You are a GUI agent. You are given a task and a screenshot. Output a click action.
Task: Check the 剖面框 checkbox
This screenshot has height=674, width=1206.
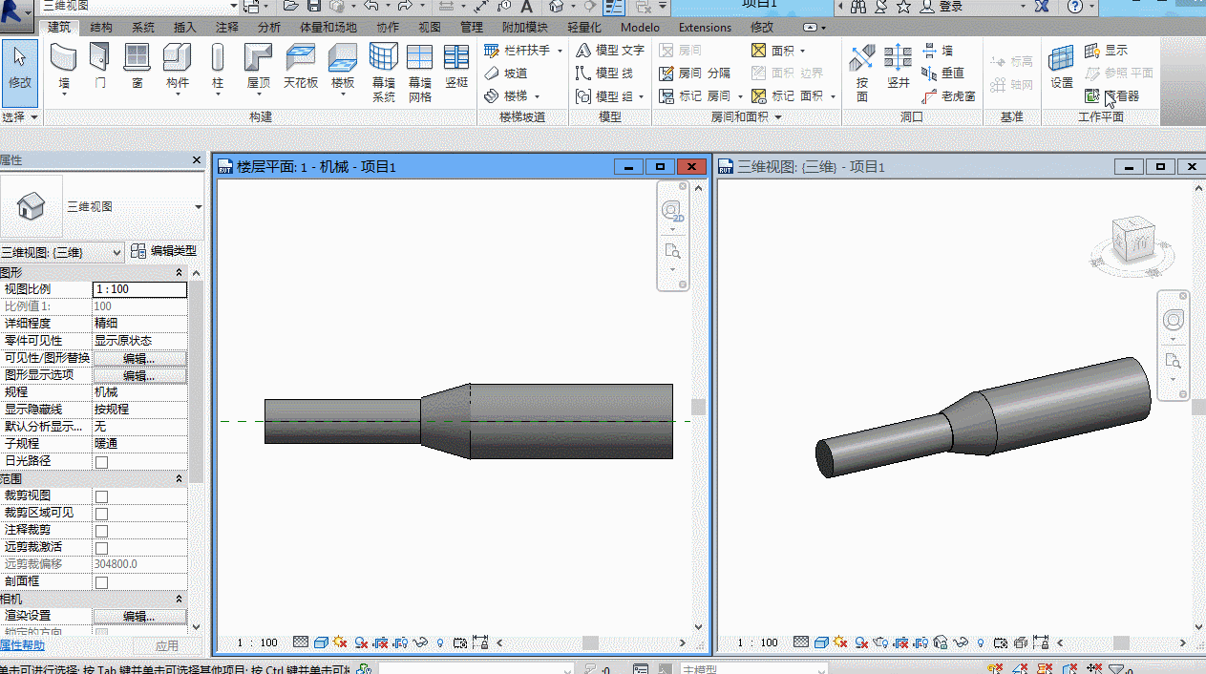point(102,582)
